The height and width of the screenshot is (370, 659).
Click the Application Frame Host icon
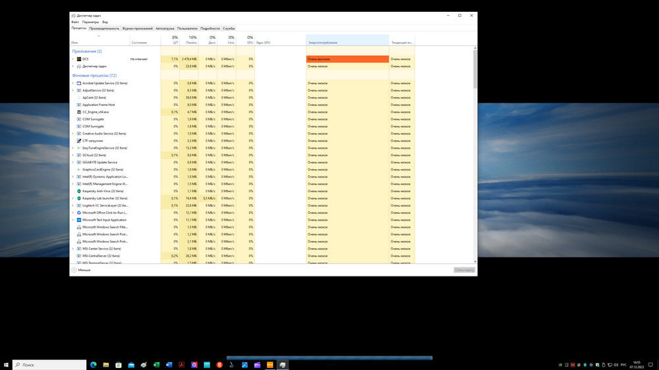pyautogui.click(x=79, y=105)
